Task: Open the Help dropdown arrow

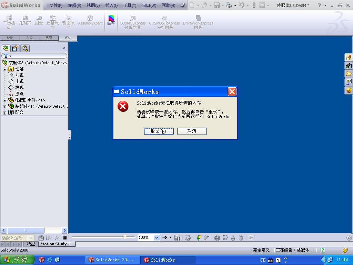Action: (325, 6)
